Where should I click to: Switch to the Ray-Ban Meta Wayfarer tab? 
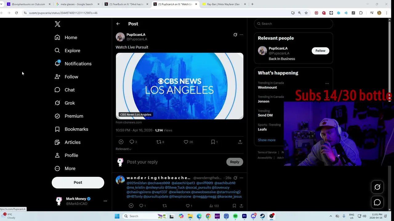tap(223, 4)
